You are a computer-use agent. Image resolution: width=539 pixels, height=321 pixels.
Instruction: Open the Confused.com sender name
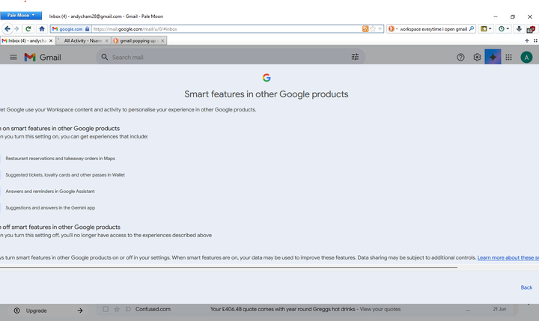(x=153, y=309)
